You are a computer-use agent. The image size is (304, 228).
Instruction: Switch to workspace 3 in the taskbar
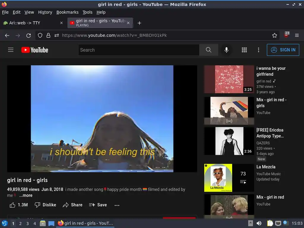point(28,224)
